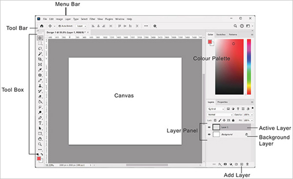Select the Lasso tool

pyautogui.click(x=40, y=48)
